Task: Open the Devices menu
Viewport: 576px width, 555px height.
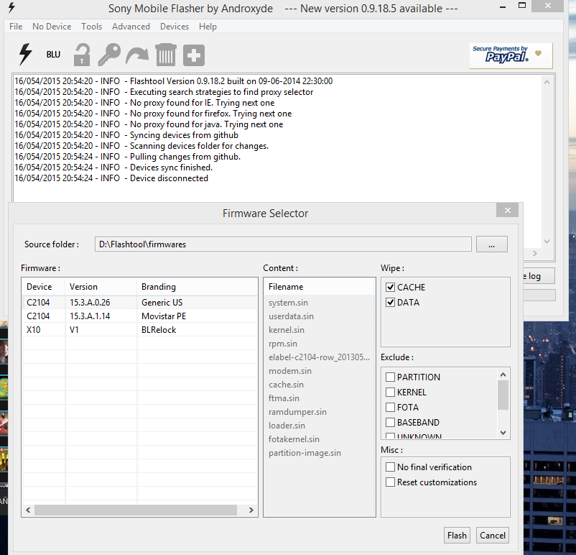Action: 175,27
